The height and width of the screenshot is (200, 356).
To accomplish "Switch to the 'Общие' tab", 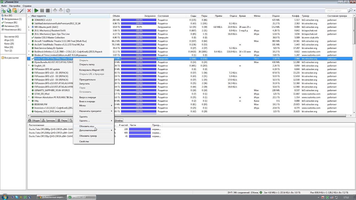I will pos(34,121).
